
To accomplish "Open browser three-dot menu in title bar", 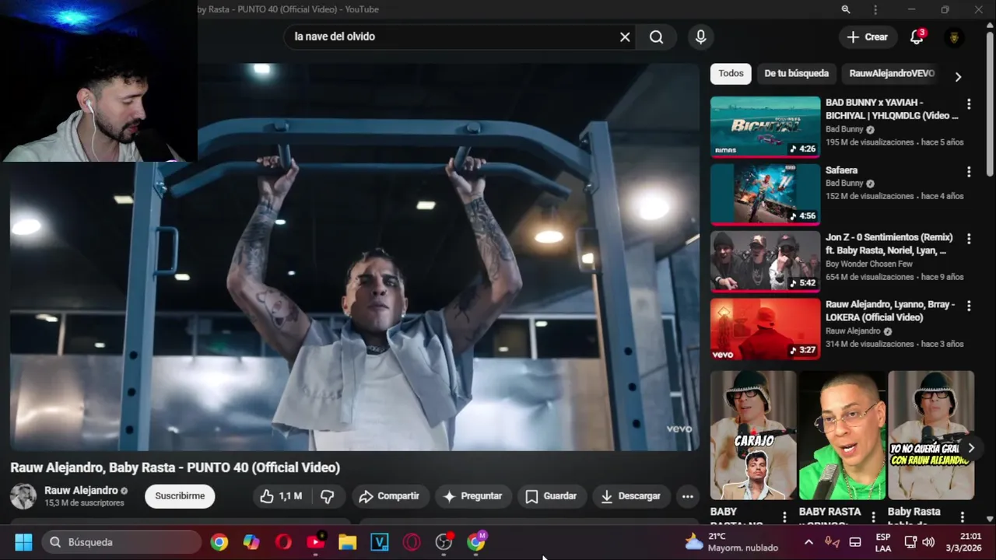I will 875,9.
